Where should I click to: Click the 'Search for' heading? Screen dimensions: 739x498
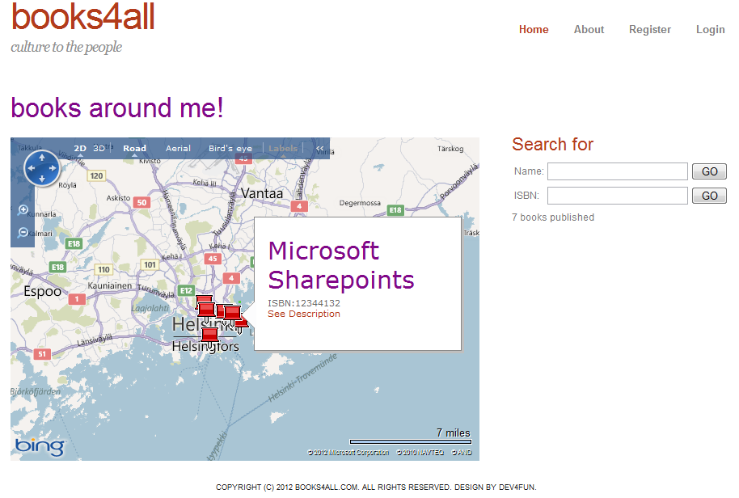(552, 144)
